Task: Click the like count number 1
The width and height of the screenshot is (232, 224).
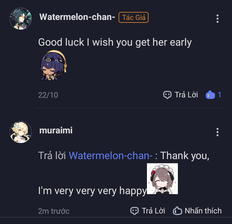Action: [x=219, y=95]
